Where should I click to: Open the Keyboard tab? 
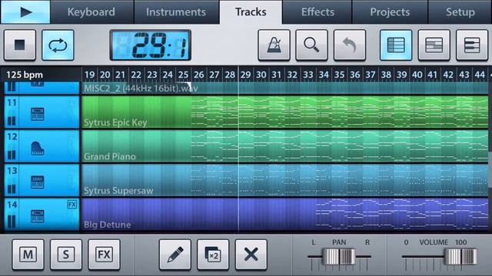click(x=91, y=12)
